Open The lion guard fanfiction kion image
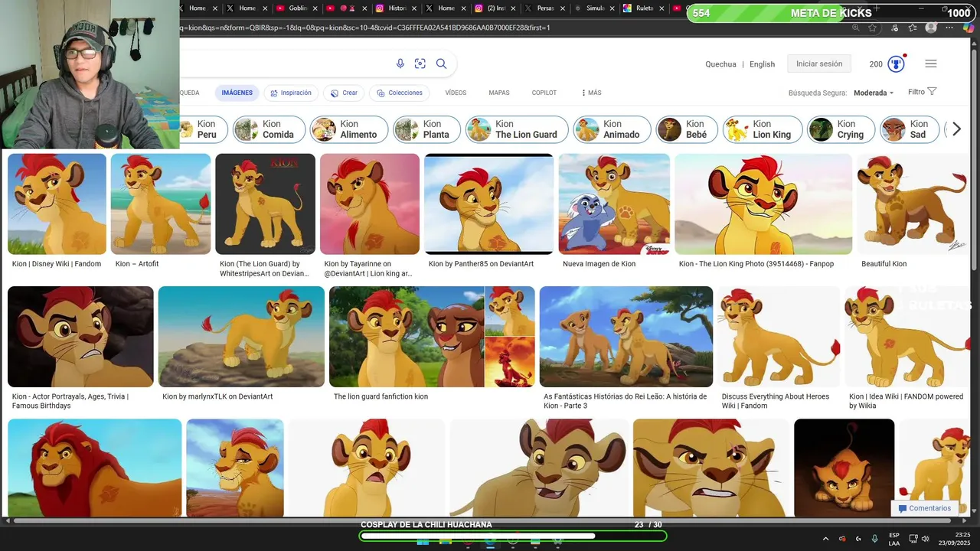The height and width of the screenshot is (551, 980). pyautogui.click(x=432, y=337)
